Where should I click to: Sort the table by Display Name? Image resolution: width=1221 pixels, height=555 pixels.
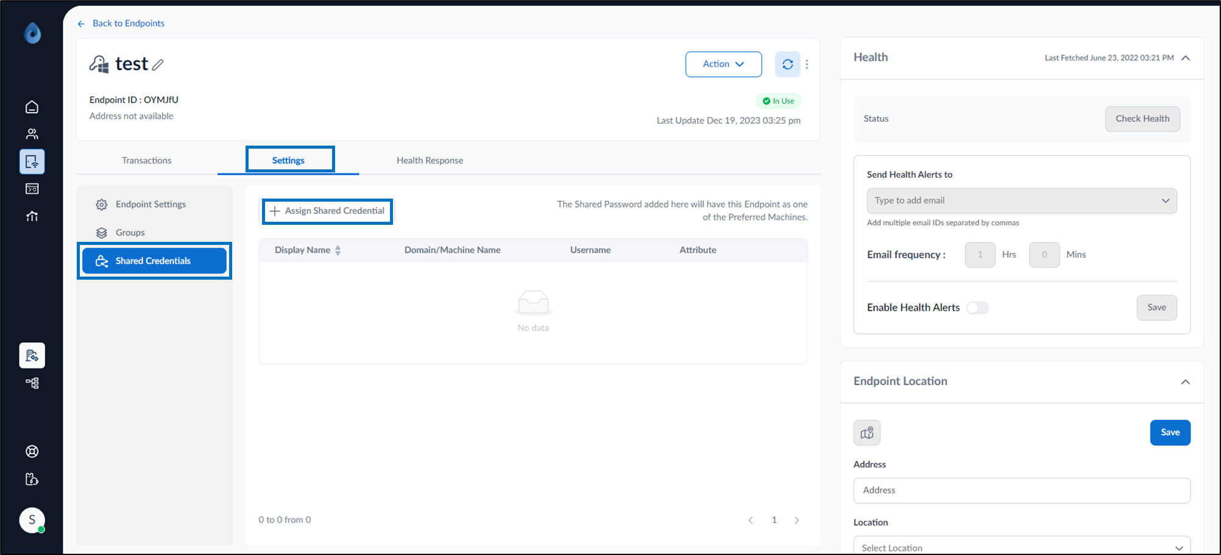[338, 250]
